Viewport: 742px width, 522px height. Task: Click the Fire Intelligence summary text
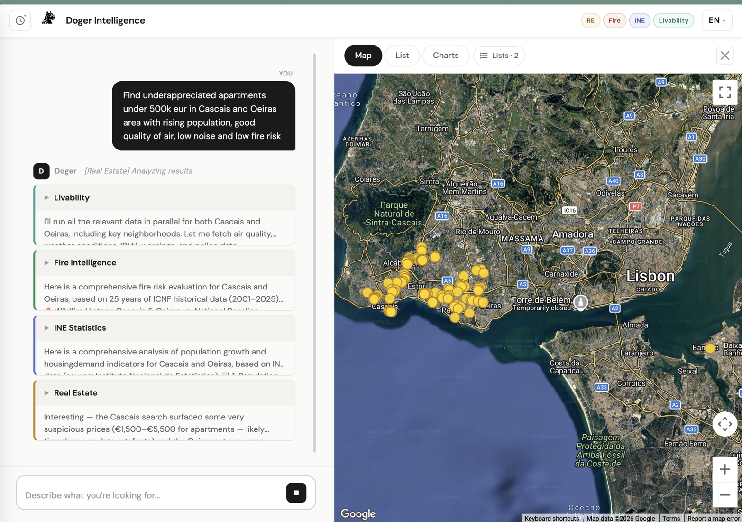165,293
